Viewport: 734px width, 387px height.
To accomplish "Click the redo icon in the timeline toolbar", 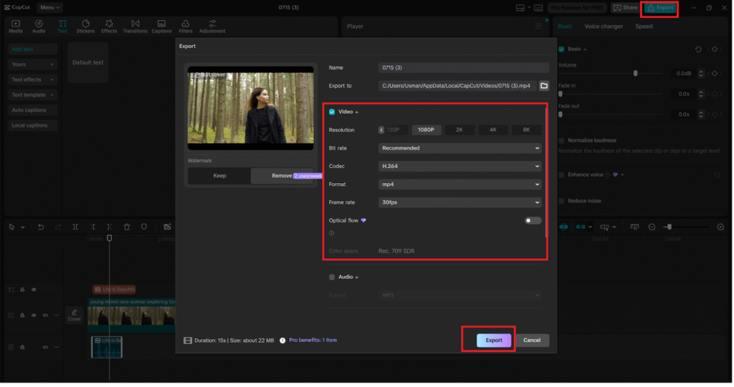I will coord(58,227).
